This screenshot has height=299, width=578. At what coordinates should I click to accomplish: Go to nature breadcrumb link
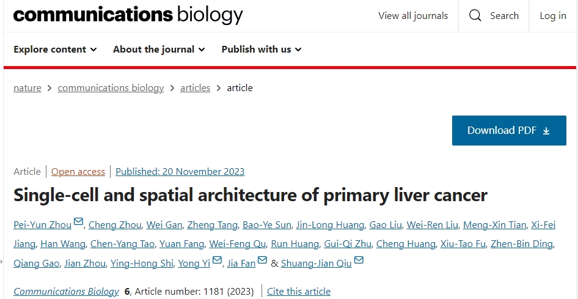(27, 88)
